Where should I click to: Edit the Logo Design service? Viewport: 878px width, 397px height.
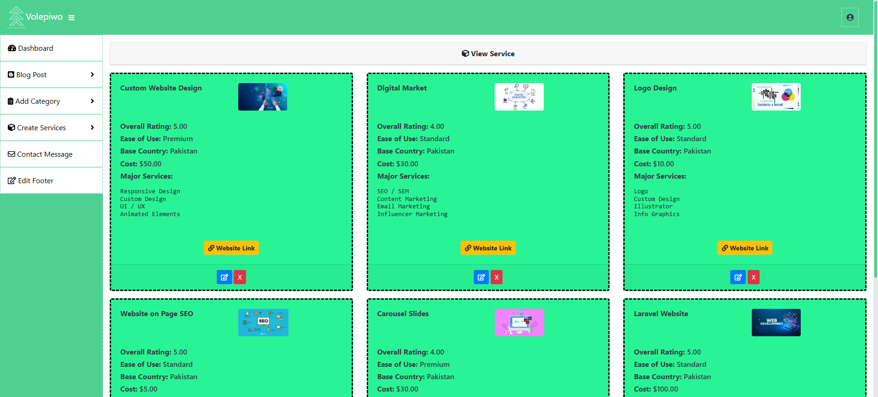[x=738, y=277]
